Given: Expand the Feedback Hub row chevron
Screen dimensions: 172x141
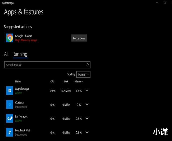Looking at the screenshot, I should click(x=87, y=132).
